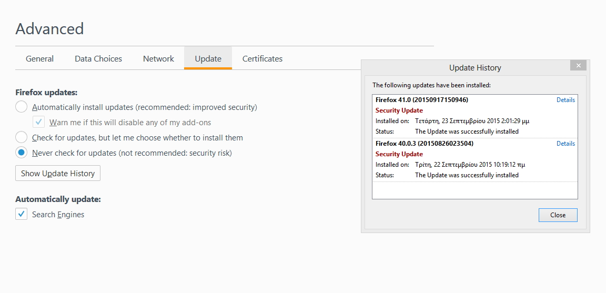Click Security Update label under Firefox 40.0.3
Screen dimensions: 606x293
(x=399, y=154)
